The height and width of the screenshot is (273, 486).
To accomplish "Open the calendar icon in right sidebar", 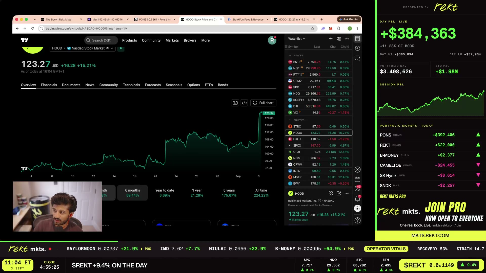I will (x=357, y=179).
